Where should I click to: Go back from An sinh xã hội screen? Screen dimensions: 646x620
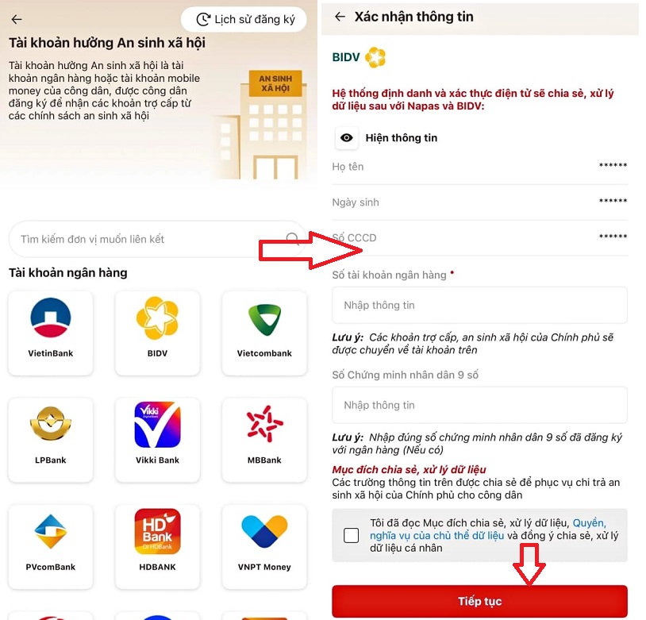point(17,19)
